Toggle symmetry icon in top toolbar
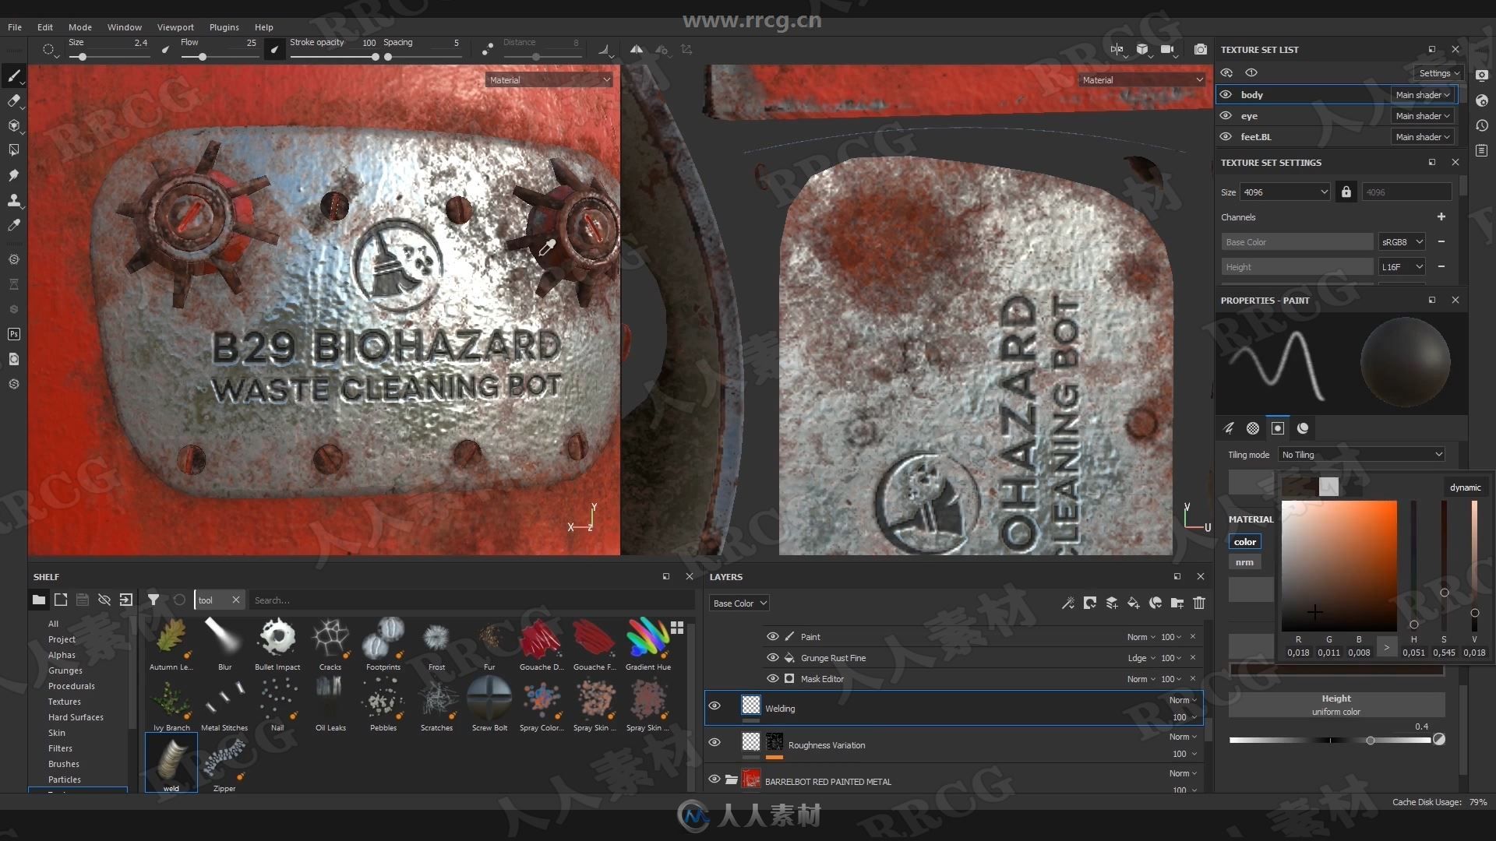 click(x=637, y=49)
